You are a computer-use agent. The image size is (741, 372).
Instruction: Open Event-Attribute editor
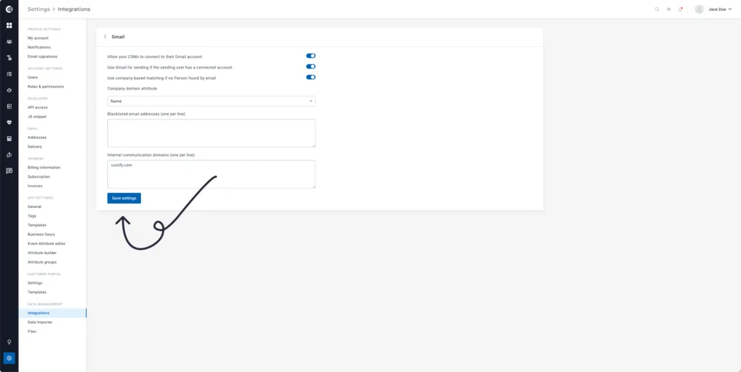[46, 243]
